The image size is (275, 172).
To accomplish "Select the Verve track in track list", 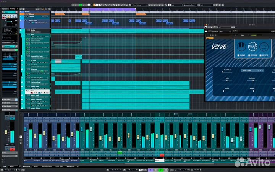I will pos(37,92).
